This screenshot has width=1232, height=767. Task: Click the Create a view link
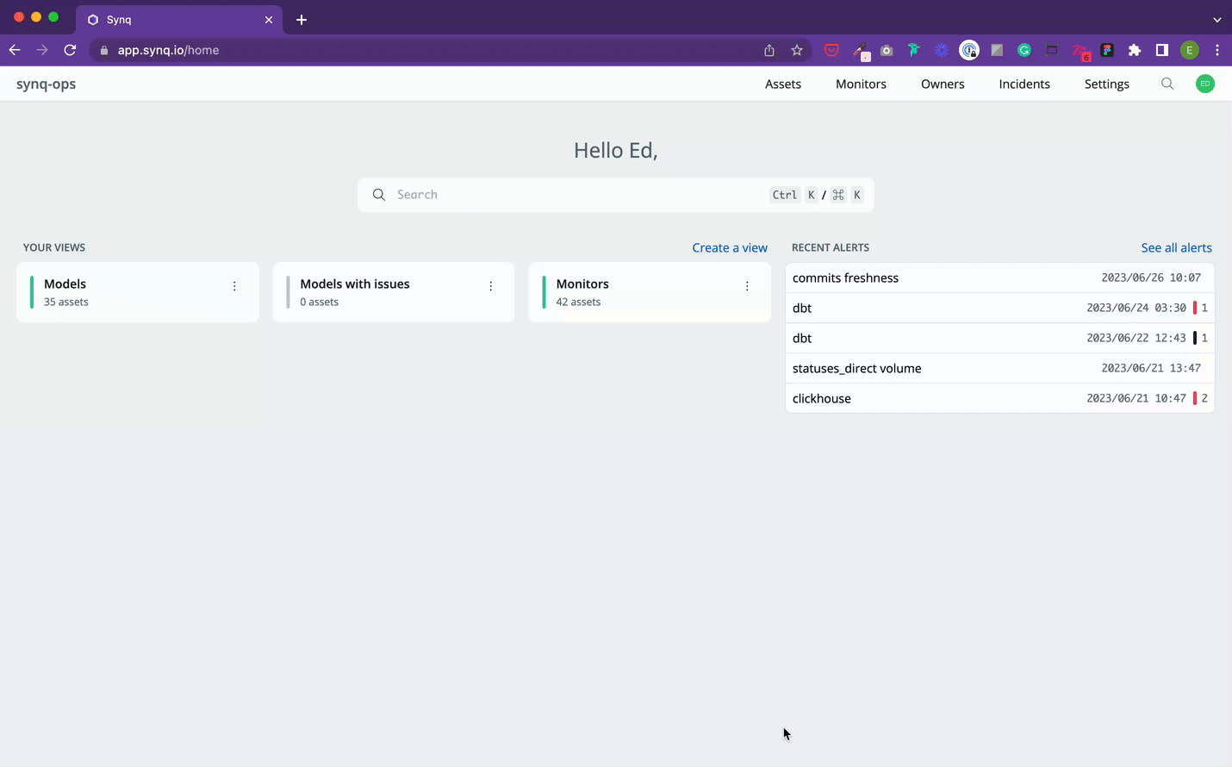coord(730,247)
